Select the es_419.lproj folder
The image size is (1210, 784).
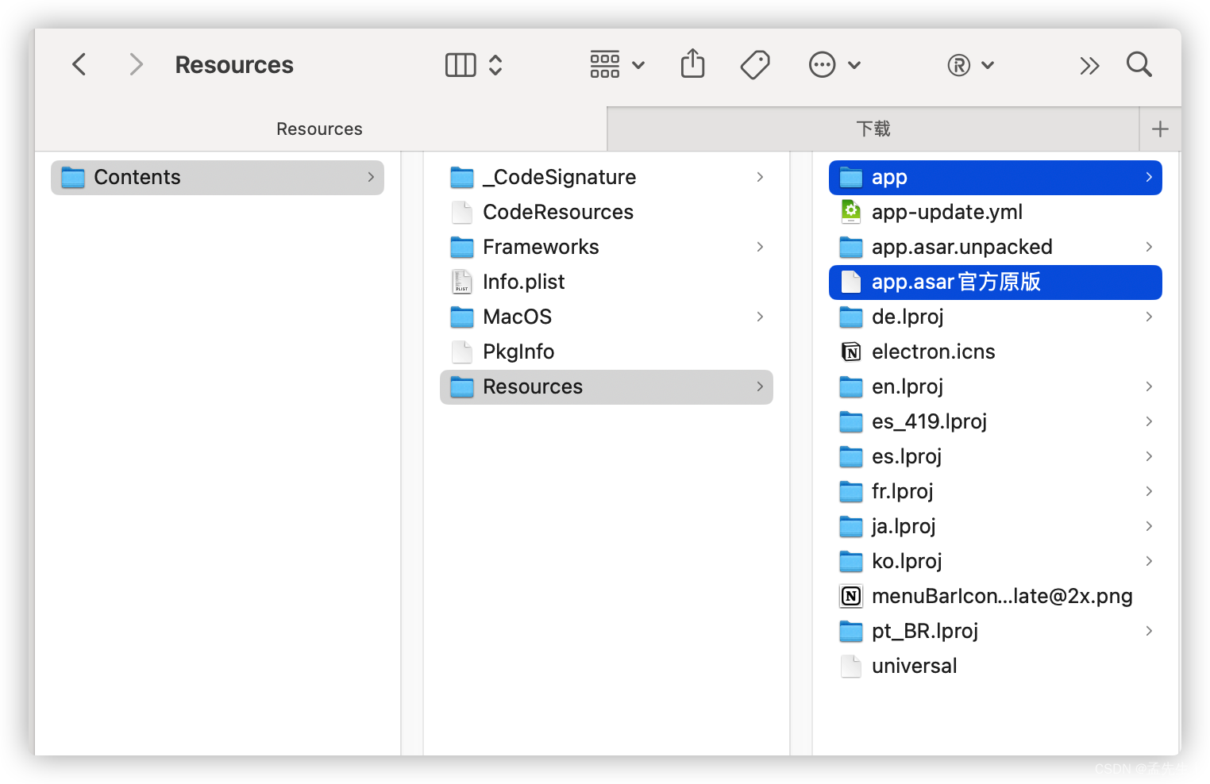tap(996, 421)
